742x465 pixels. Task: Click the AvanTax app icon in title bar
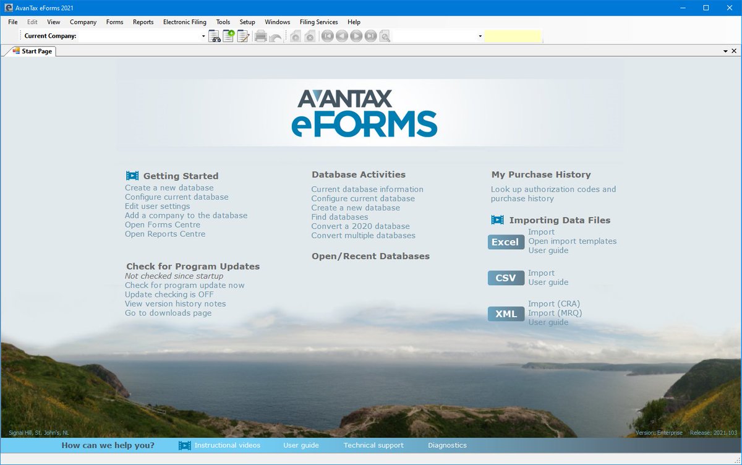(x=8, y=7)
